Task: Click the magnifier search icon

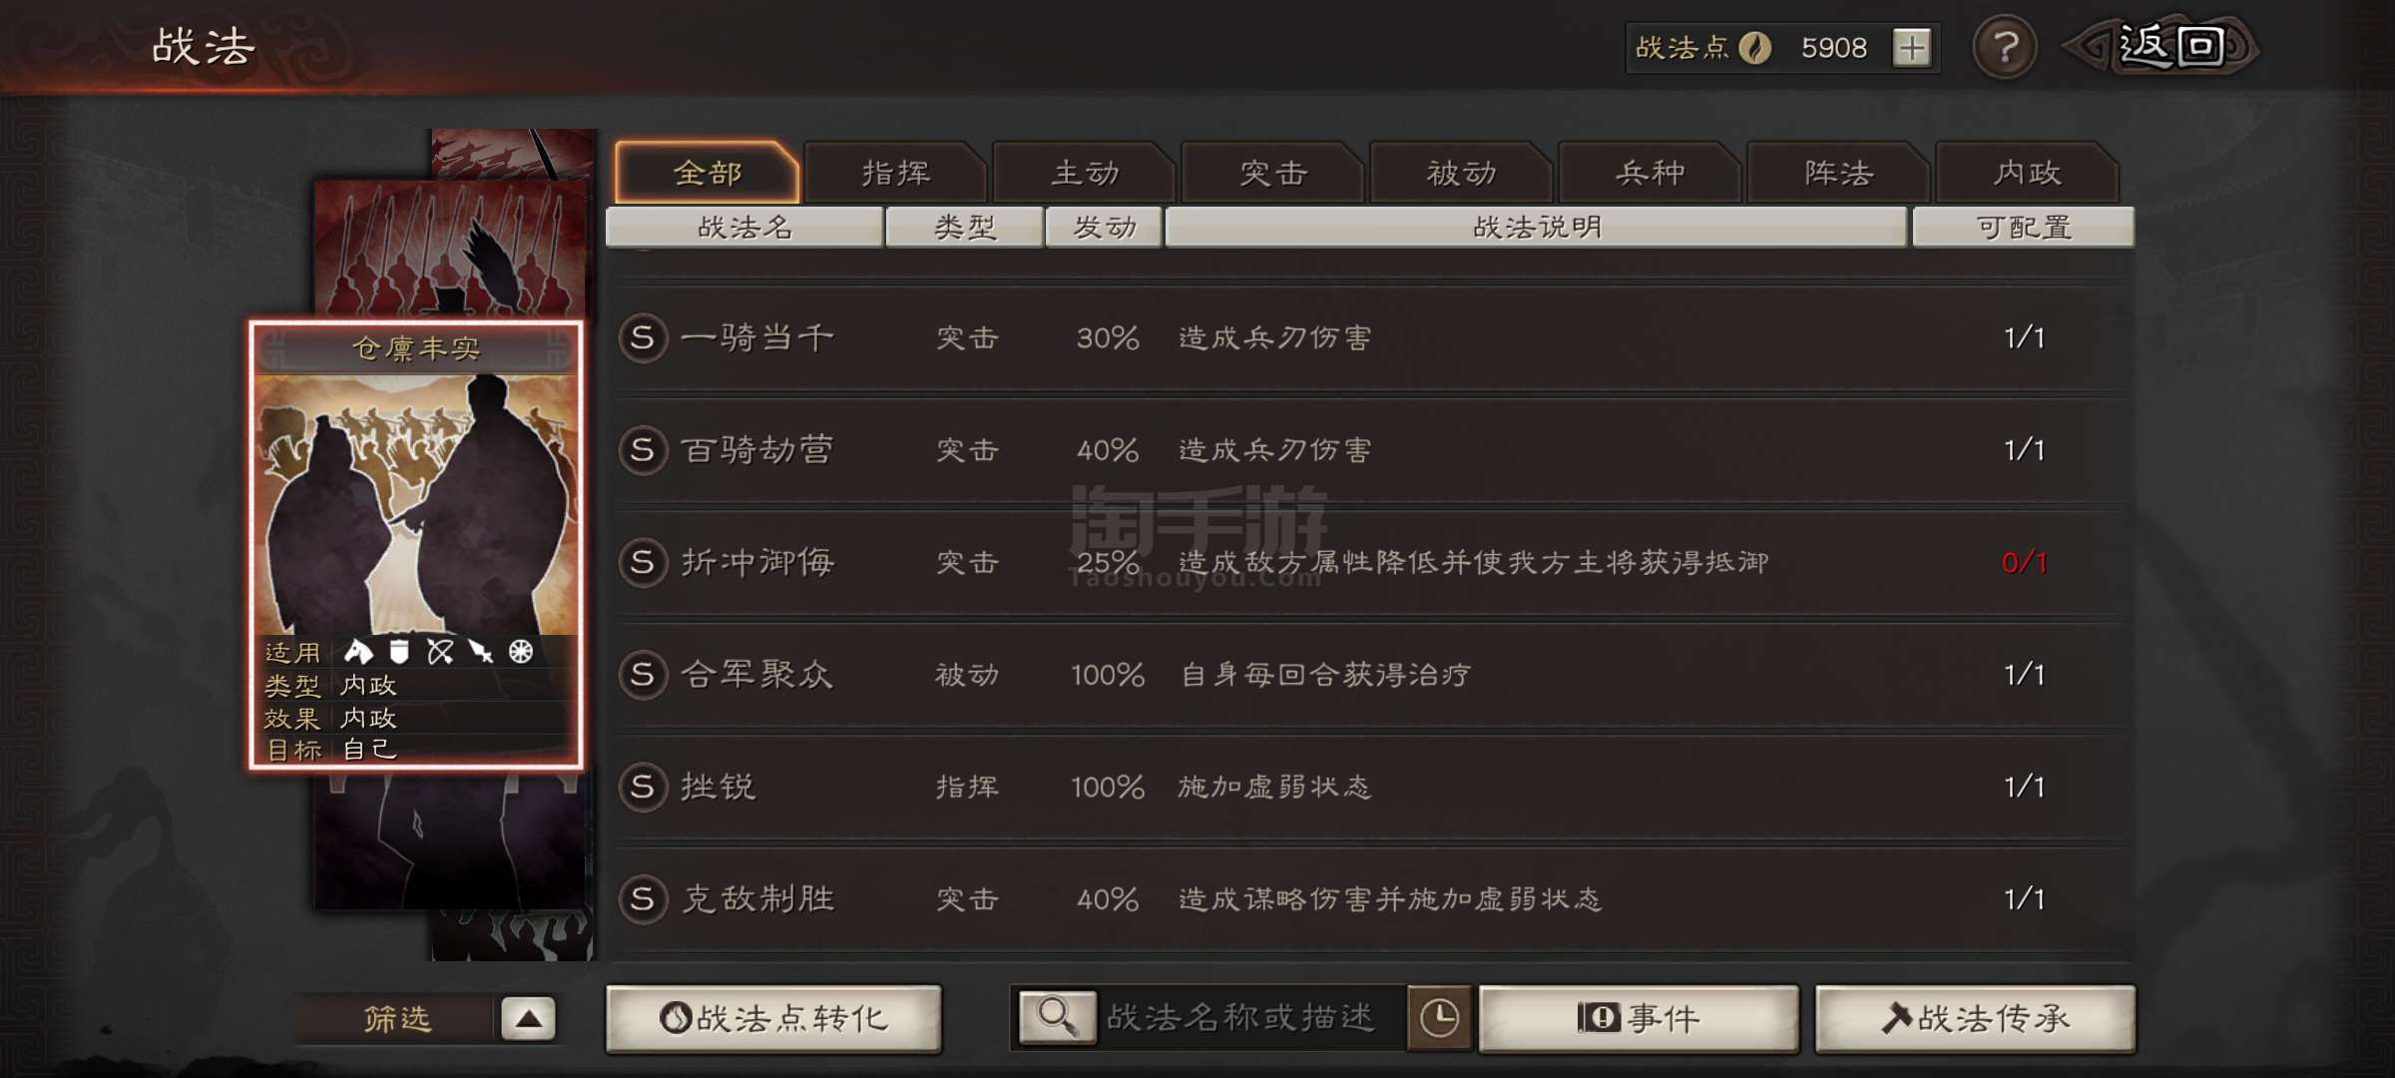Action: (x=1056, y=1017)
